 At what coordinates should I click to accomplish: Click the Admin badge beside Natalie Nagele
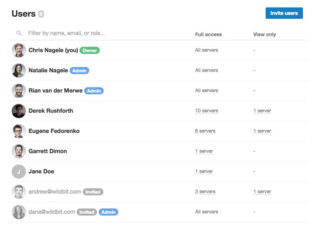[79, 71]
